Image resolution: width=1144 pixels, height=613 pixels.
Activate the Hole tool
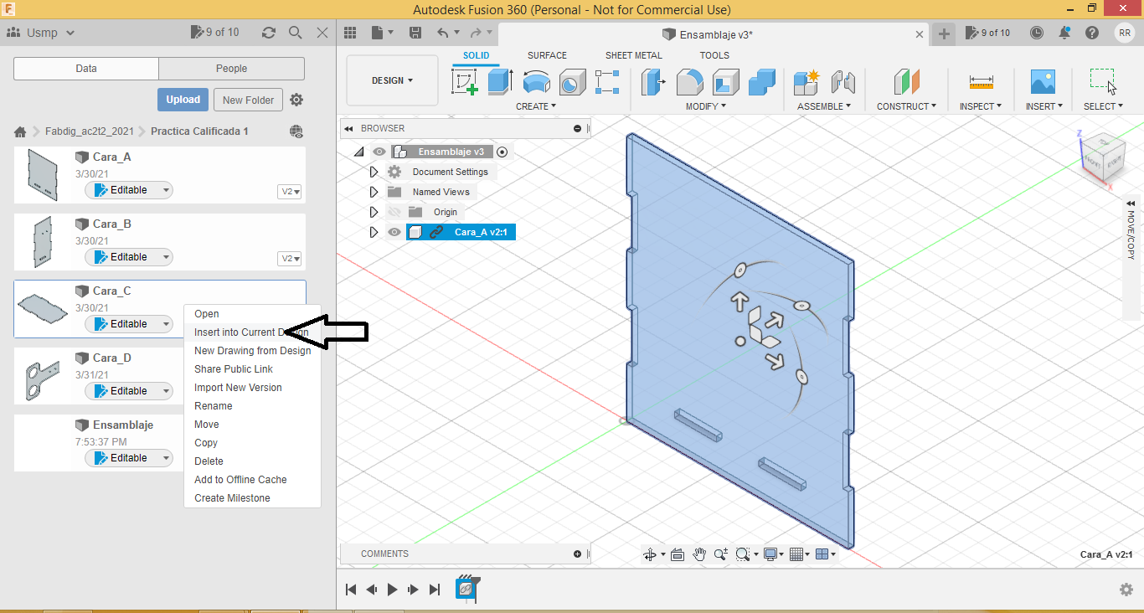(x=572, y=82)
